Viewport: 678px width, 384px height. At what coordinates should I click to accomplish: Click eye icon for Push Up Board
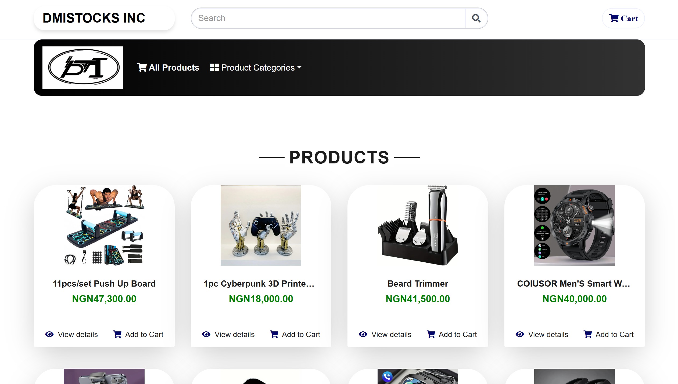49,334
